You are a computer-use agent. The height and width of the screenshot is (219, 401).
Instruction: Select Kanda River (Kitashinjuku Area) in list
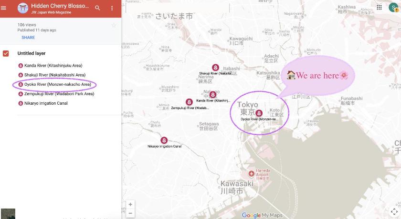(53, 66)
